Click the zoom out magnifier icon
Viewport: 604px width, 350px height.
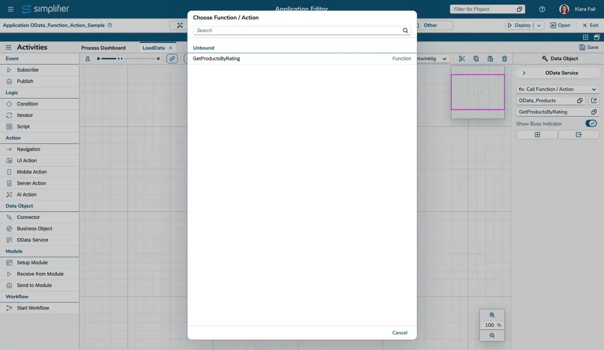492,336
